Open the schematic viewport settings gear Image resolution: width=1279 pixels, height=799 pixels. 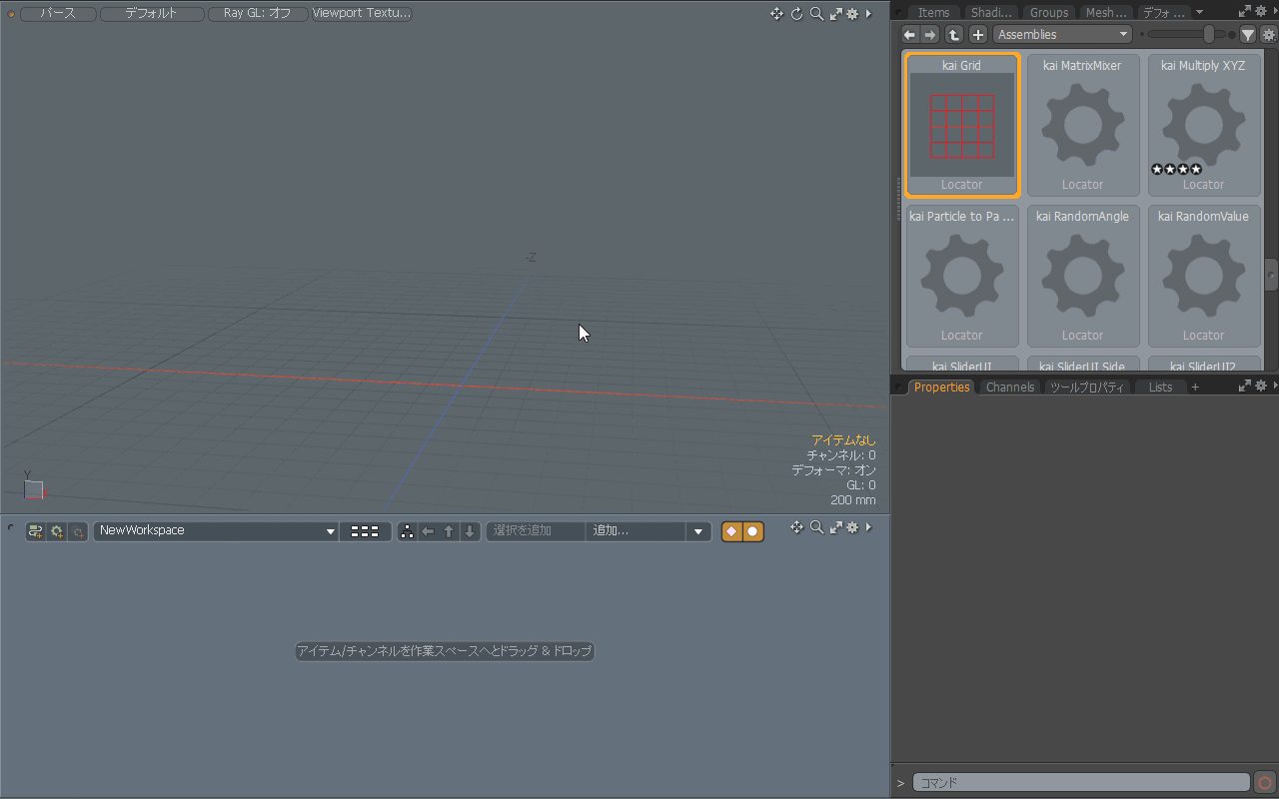852,527
